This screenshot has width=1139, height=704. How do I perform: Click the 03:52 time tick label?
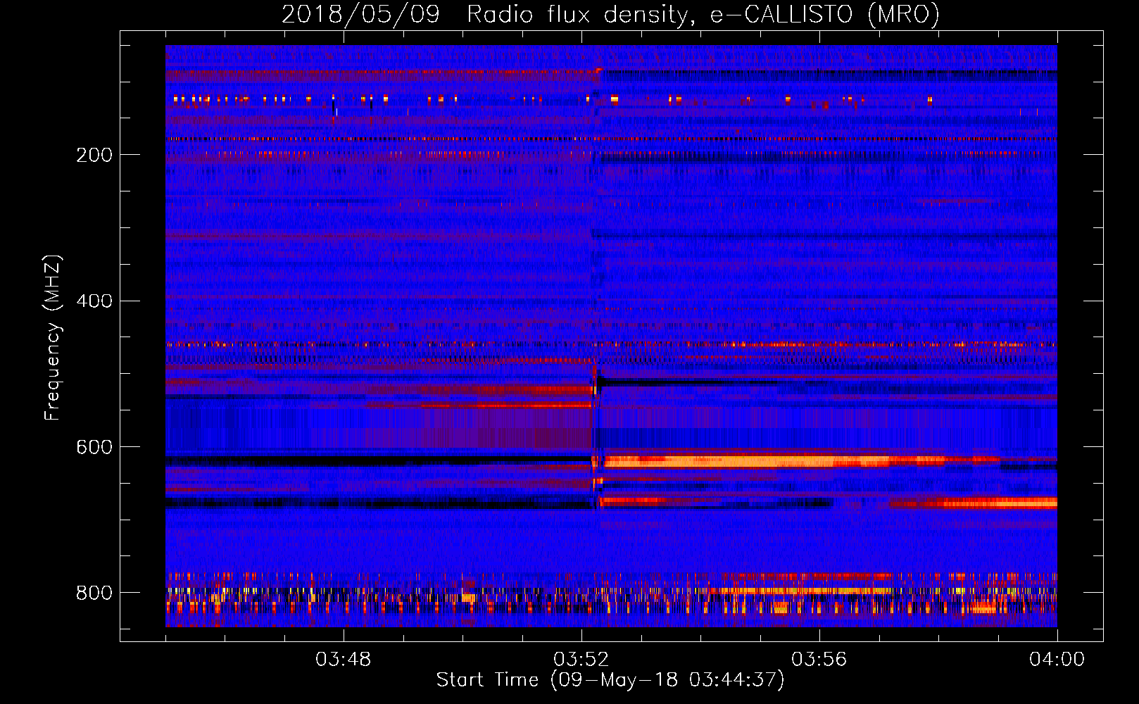[x=581, y=660]
